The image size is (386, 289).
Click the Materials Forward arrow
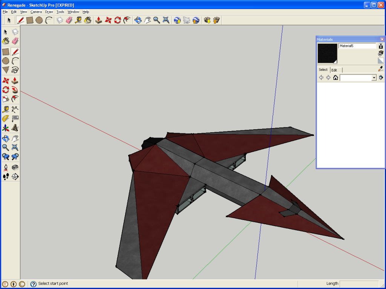point(328,78)
